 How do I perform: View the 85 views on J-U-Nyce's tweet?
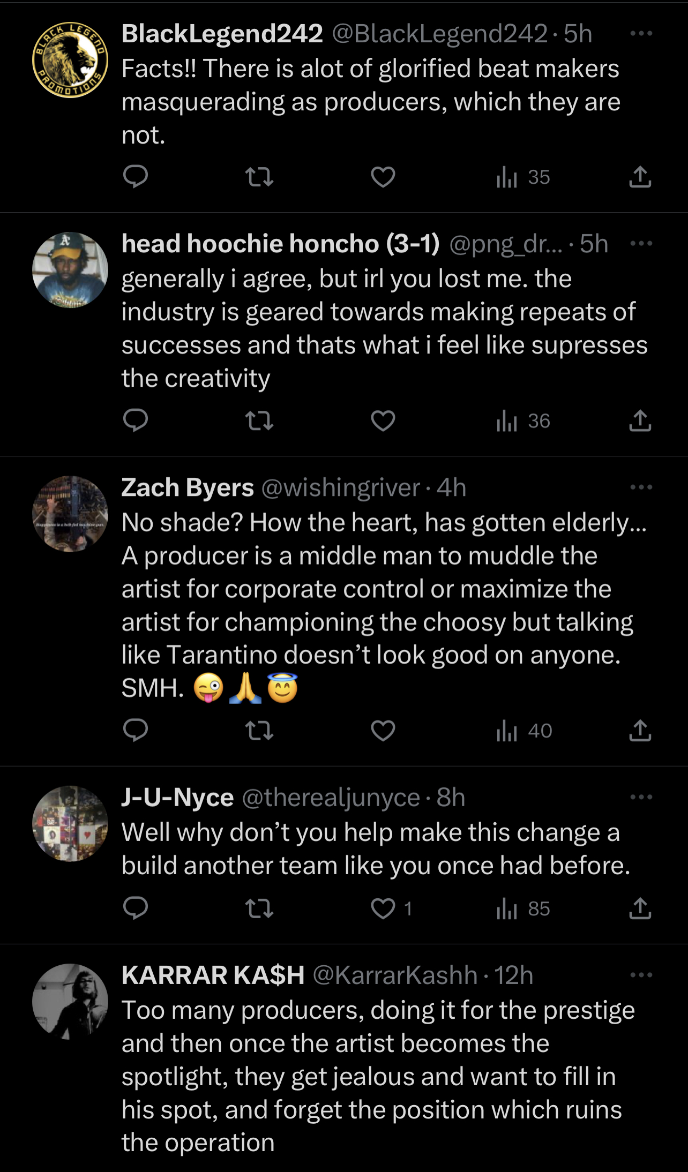[523, 908]
